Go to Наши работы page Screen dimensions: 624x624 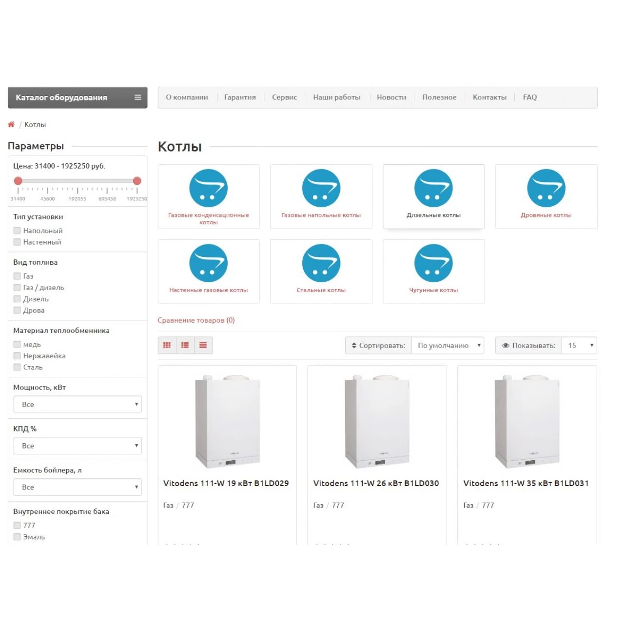point(337,97)
